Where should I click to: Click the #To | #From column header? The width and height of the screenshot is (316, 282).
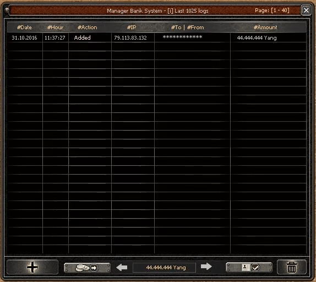187,28
